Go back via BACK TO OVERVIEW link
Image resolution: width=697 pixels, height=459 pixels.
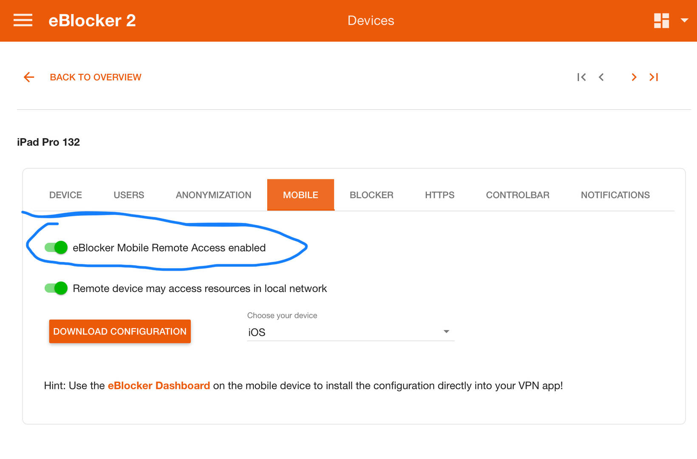point(96,77)
